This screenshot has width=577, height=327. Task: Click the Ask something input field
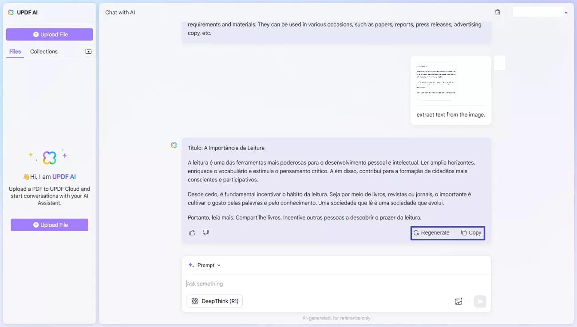pos(311,284)
